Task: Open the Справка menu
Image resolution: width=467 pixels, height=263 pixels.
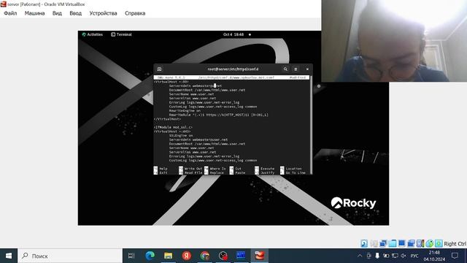Action: tap(135, 13)
